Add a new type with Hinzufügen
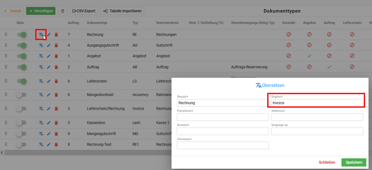The image size is (372, 170). [x=41, y=11]
